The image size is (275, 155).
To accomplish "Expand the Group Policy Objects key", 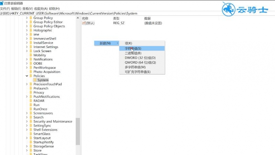I will [x=27, y=26].
